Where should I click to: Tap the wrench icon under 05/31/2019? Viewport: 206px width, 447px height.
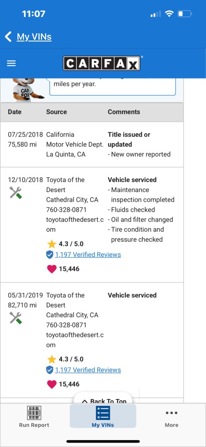15,318
